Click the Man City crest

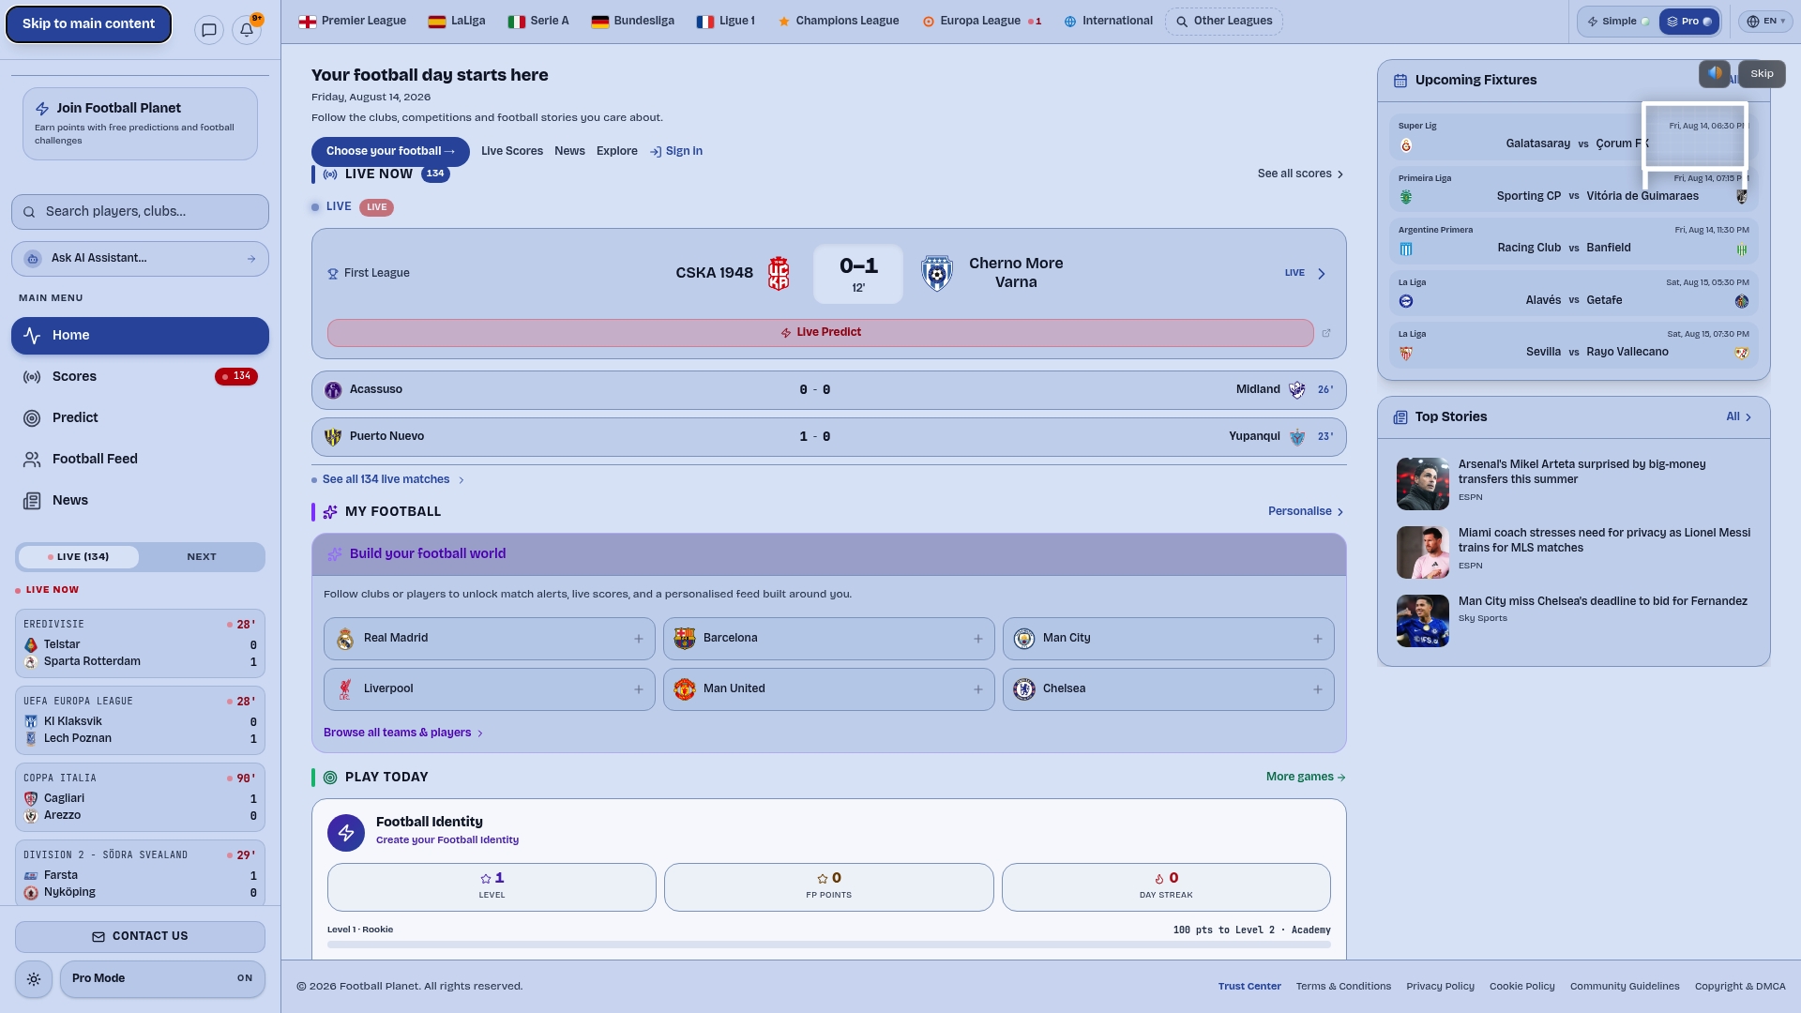click(1024, 639)
